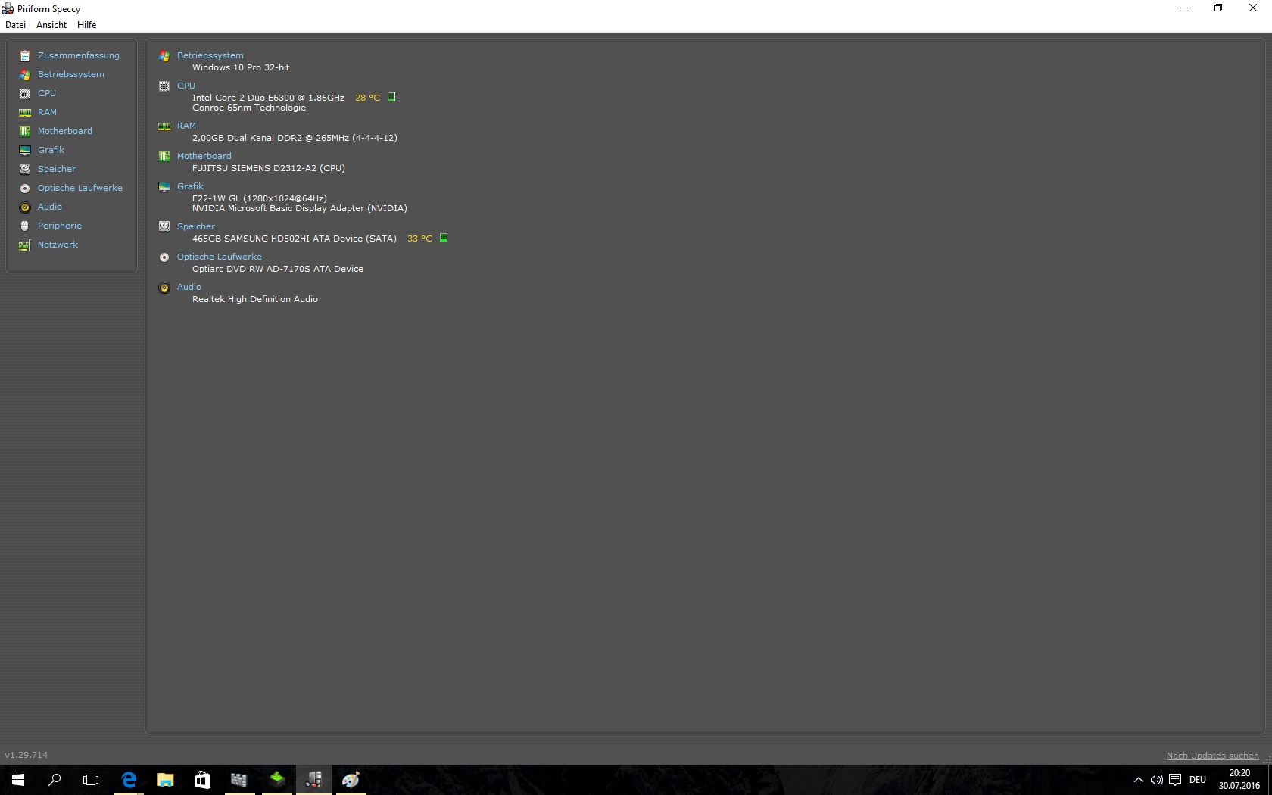This screenshot has height=795, width=1272.
Task: Click the Speicher hard-drive icon in sidebar
Action: [x=25, y=169]
